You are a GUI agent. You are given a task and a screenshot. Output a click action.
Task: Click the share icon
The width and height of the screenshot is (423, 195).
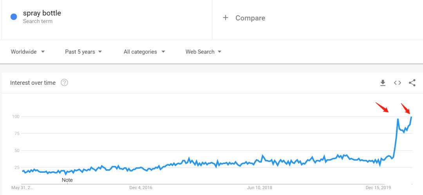tap(412, 82)
